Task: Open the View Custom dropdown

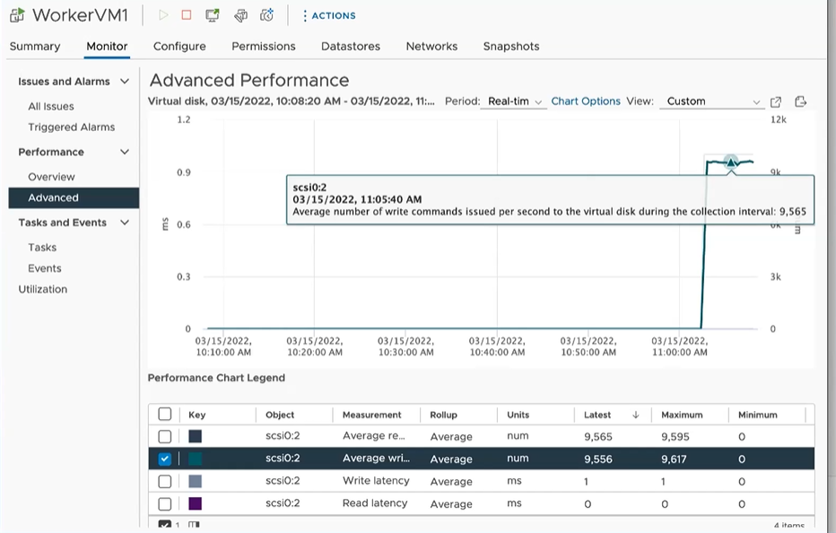Action: click(x=712, y=101)
